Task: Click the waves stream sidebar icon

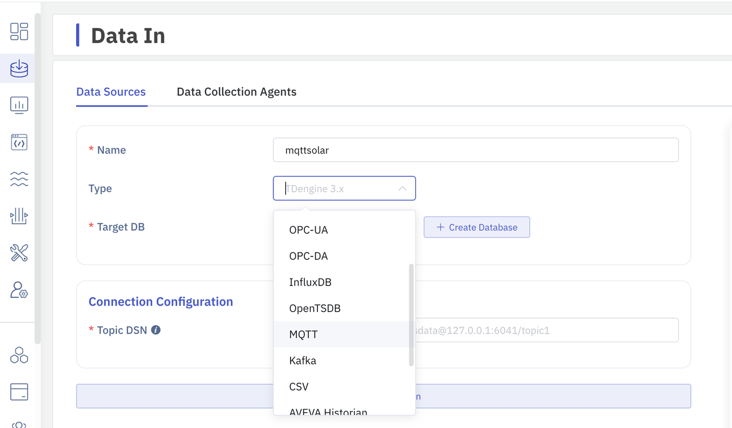Action: (19, 179)
